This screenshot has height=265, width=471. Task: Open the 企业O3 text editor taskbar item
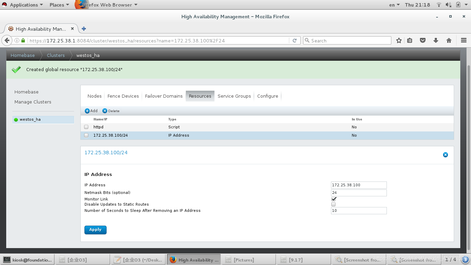click(x=139, y=260)
